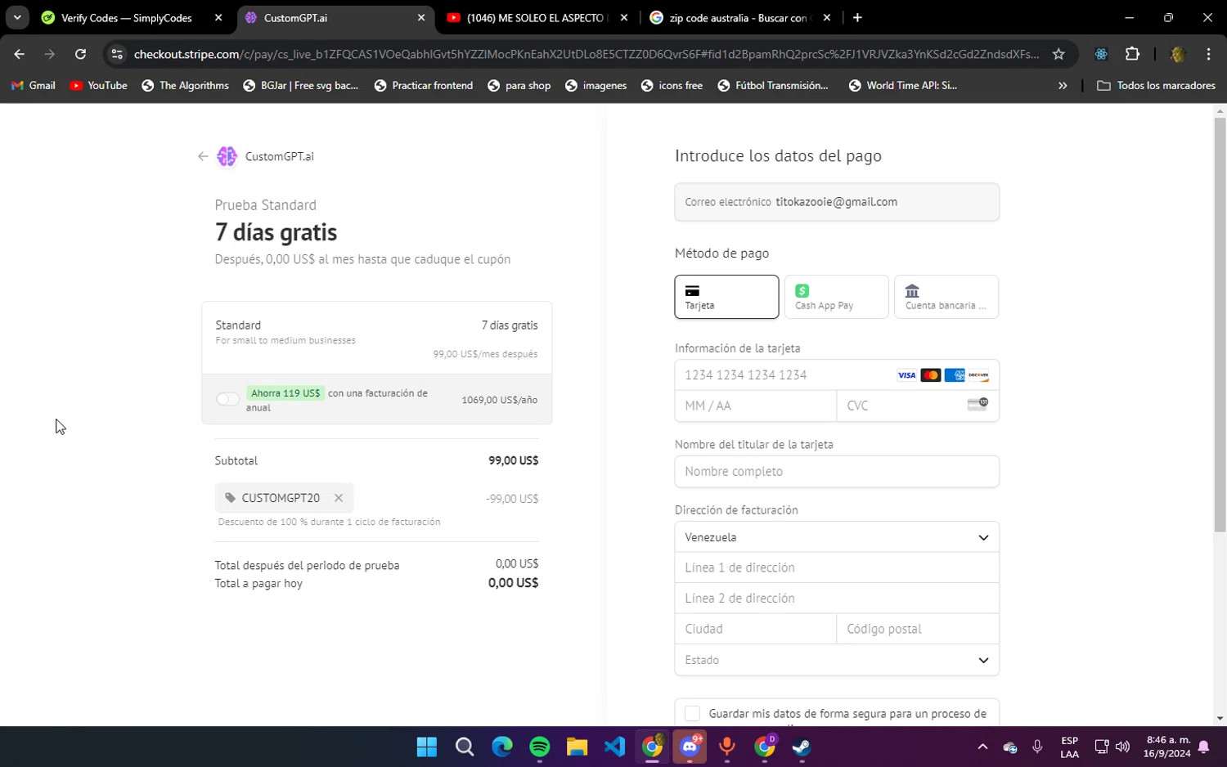This screenshot has height=767, width=1227.
Task: Open the ESP LAA language switcher
Action: coord(1069,747)
